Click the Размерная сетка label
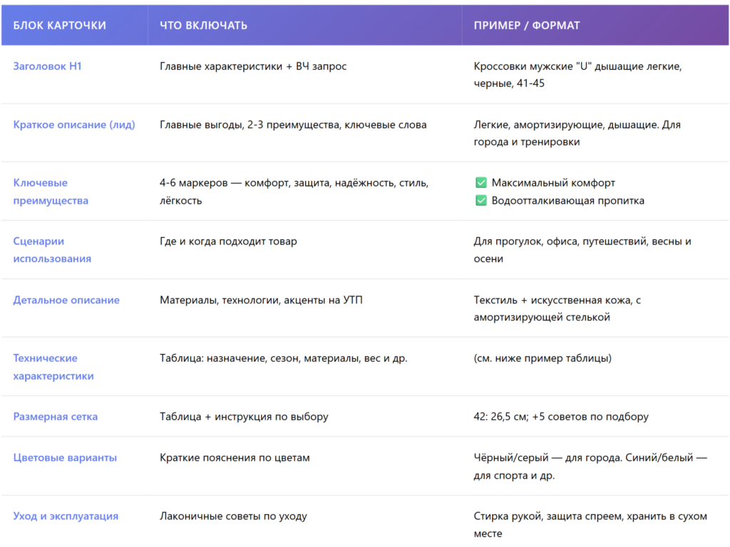Viewport: 730px width, 547px height. (x=56, y=417)
